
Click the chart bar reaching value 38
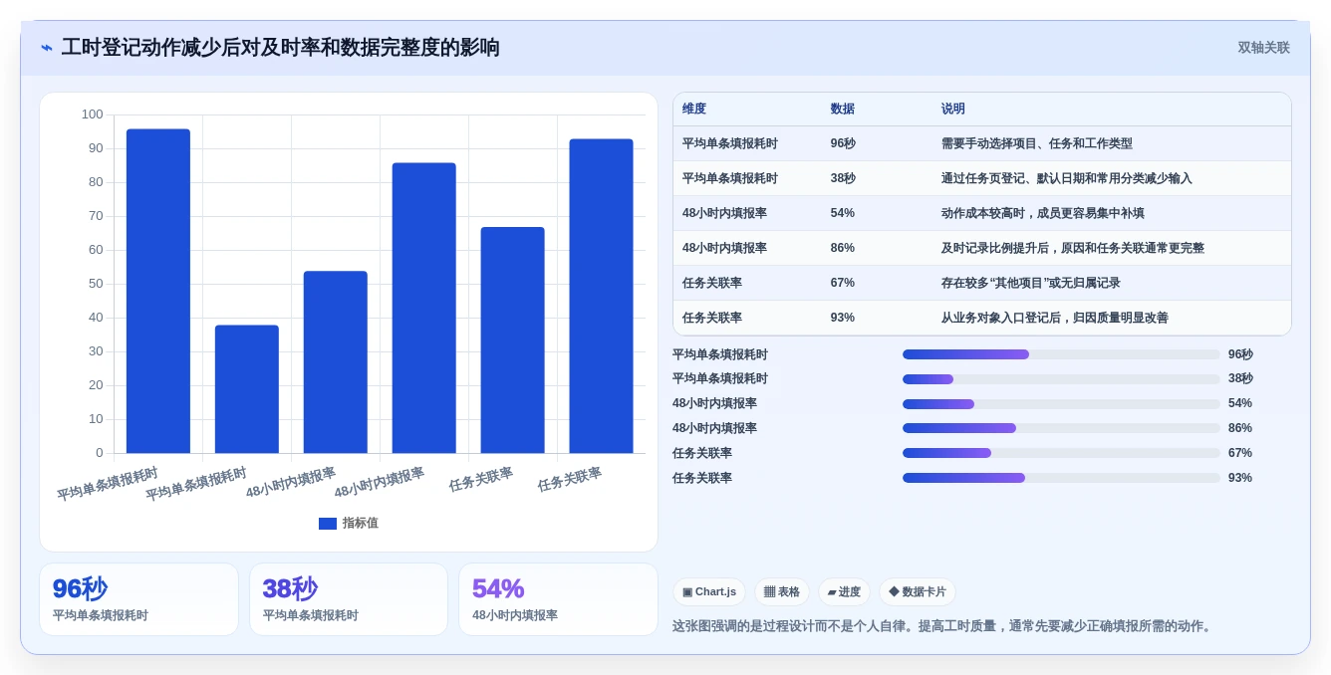[x=247, y=389]
